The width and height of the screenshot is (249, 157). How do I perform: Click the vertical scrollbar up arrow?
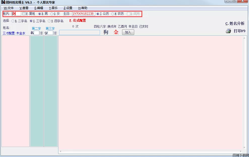(244, 38)
